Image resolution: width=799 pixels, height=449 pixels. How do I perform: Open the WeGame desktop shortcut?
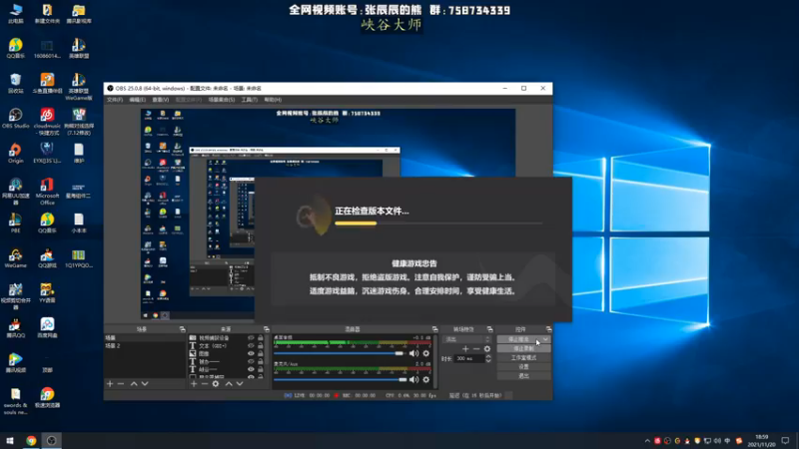click(x=15, y=258)
